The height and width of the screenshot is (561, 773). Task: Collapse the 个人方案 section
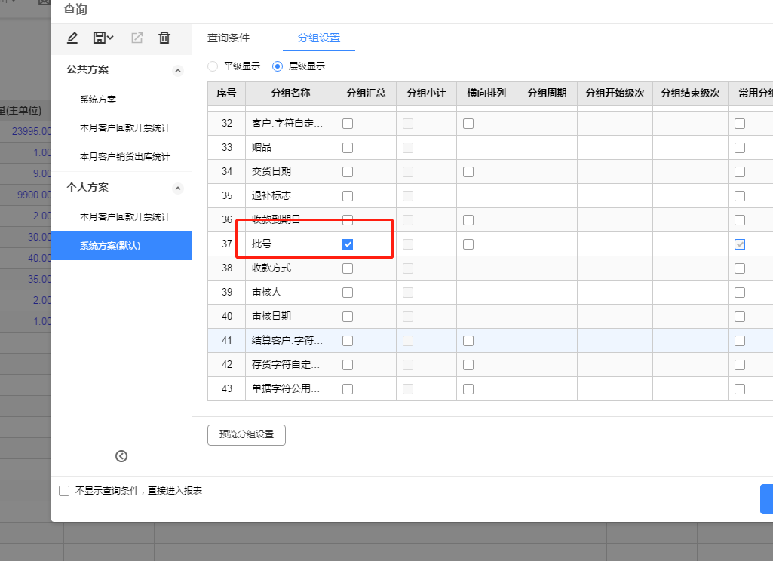(x=178, y=189)
